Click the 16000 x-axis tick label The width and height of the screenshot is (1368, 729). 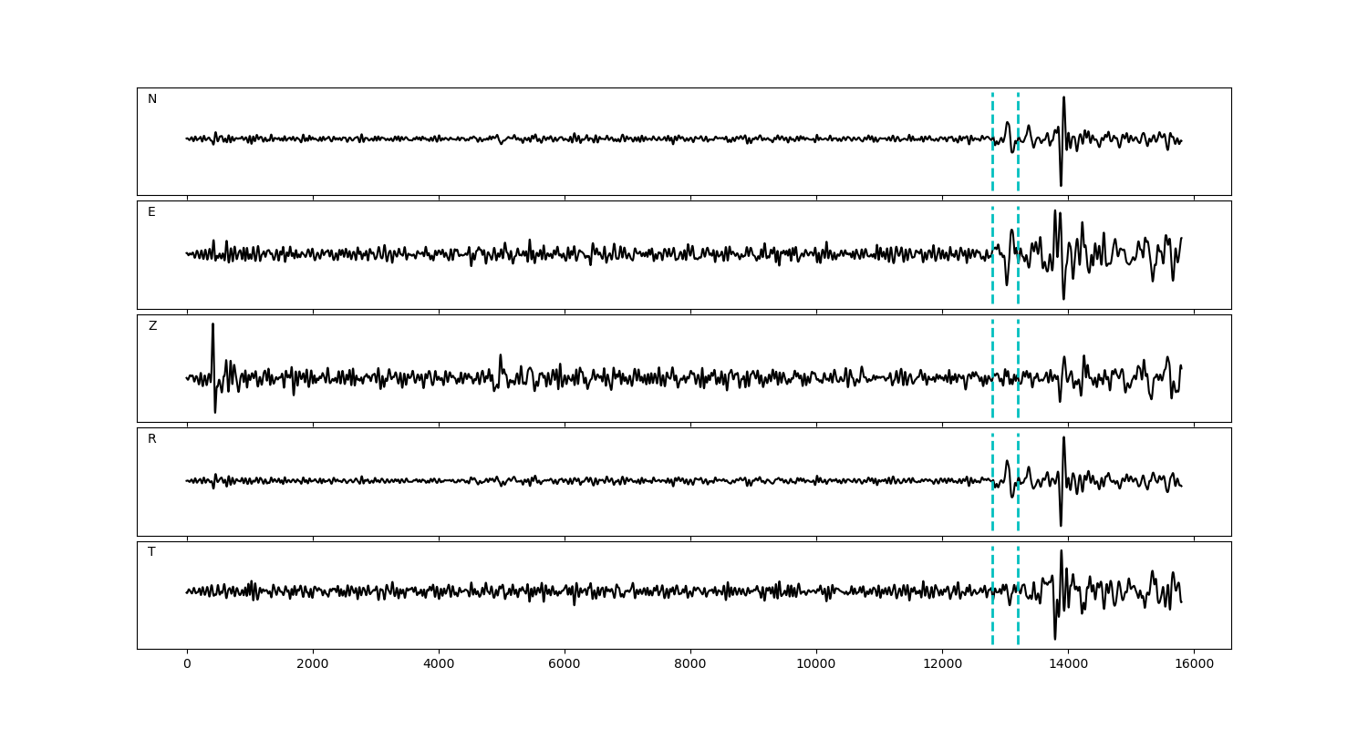(1194, 665)
